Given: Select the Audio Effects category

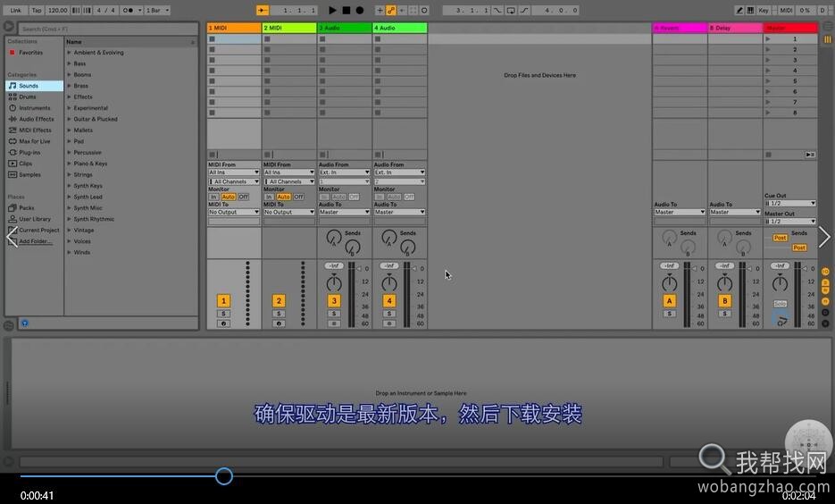Looking at the screenshot, I should point(37,120).
